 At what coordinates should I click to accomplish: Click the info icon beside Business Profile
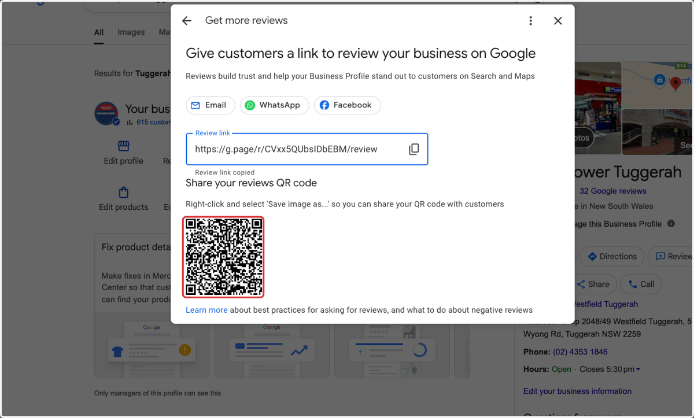[x=671, y=224]
